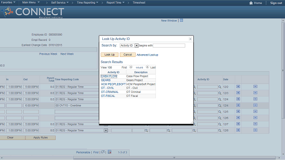This screenshot has height=160, width=285.
Task: Open Time Reporting Code dropdown on 12/8 row
Action: click(106, 130)
